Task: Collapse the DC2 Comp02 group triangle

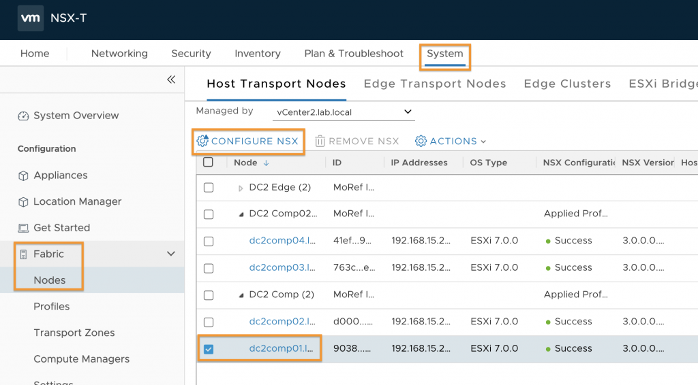Action: pyautogui.click(x=241, y=214)
